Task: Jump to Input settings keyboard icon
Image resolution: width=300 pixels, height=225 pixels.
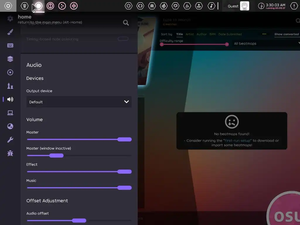Action: click(x=10, y=45)
